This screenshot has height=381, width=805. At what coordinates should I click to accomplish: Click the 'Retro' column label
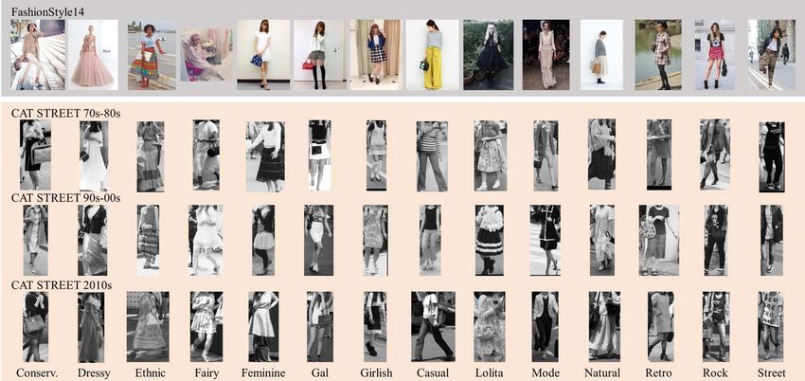[x=659, y=372]
